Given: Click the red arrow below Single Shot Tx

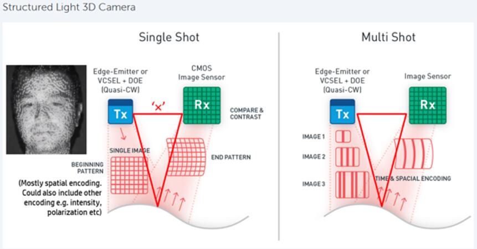Looking at the screenshot, I should pyautogui.click(x=123, y=134).
